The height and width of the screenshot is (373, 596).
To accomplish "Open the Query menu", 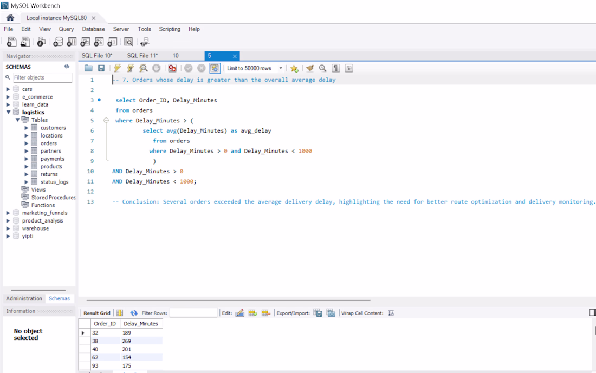I will [x=66, y=29].
